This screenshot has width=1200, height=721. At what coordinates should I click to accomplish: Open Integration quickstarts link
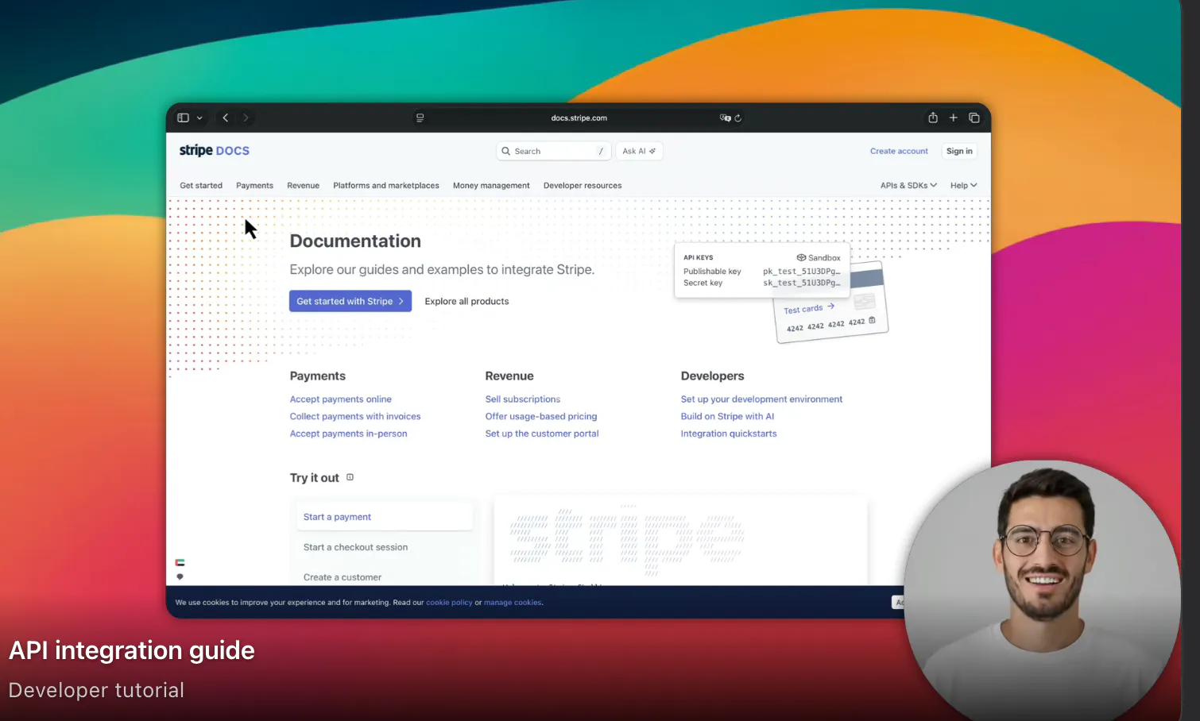tap(728, 434)
